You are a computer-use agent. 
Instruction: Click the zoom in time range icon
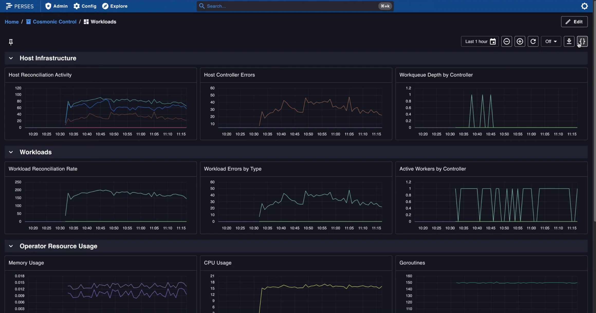pos(520,41)
